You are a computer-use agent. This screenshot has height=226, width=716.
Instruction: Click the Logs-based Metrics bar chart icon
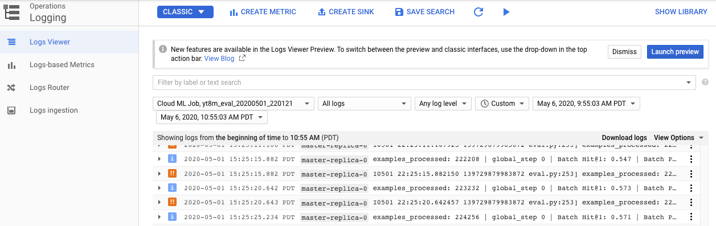coord(11,65)
